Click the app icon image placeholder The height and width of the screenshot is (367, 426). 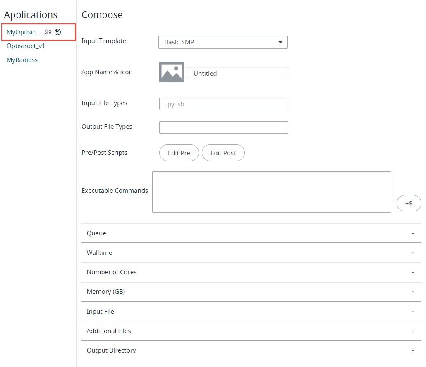[172, 72]
